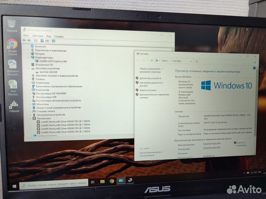This screenshot has width=266, height=199.
Task: Click the Back arrow in Device Manager toolbar
Action: pos(24,40)
